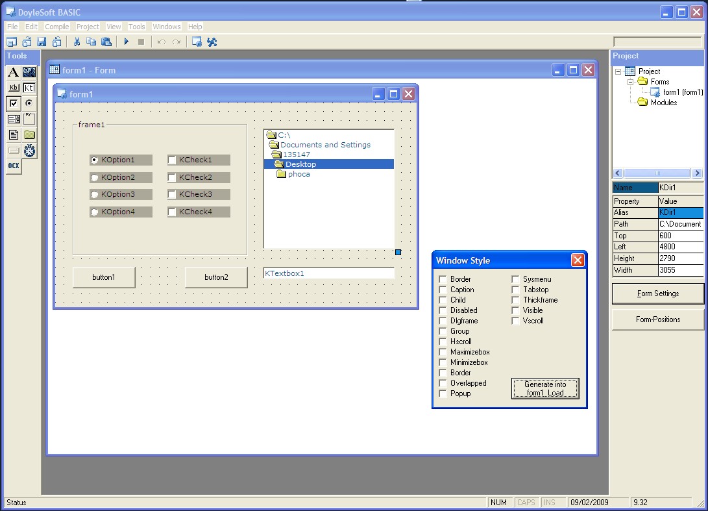Click the New Form toolbar icon

(12, 42)
